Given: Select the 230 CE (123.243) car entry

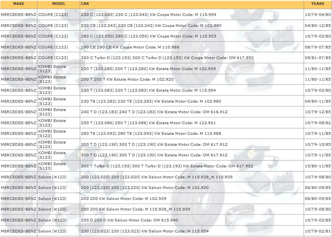Looking at the screenshot, I should [x=151, y=26].
